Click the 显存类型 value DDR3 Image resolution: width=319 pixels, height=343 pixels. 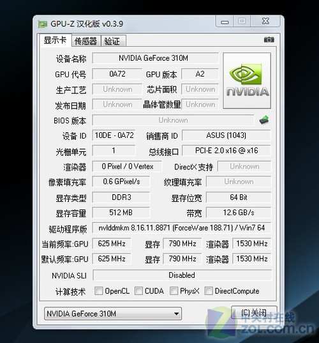121,197
